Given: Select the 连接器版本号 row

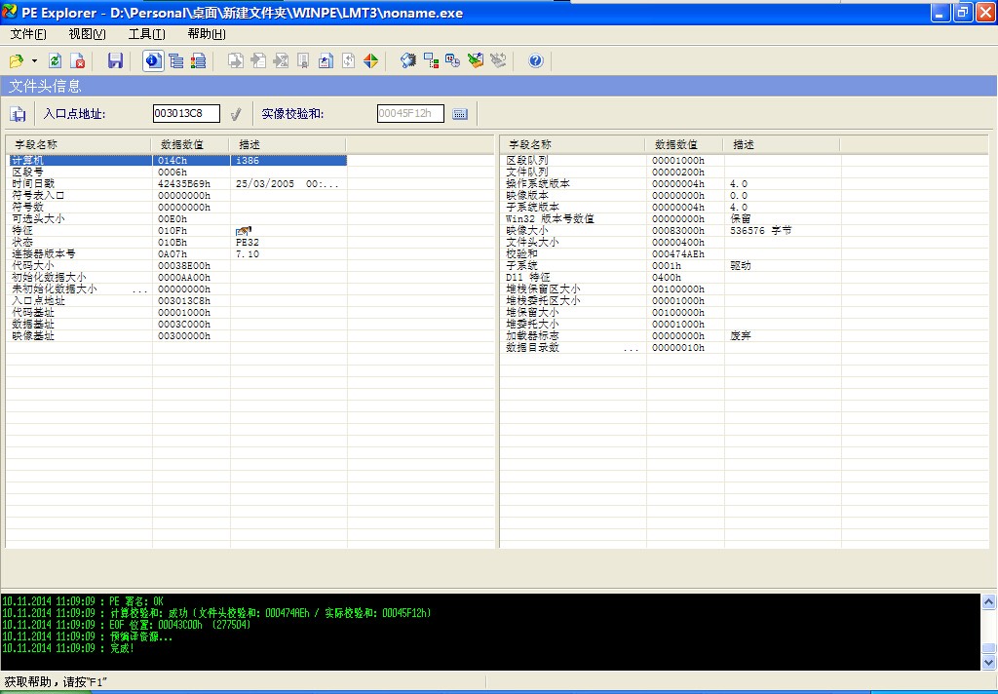Looking at the screenshot, I should point(177,254).
